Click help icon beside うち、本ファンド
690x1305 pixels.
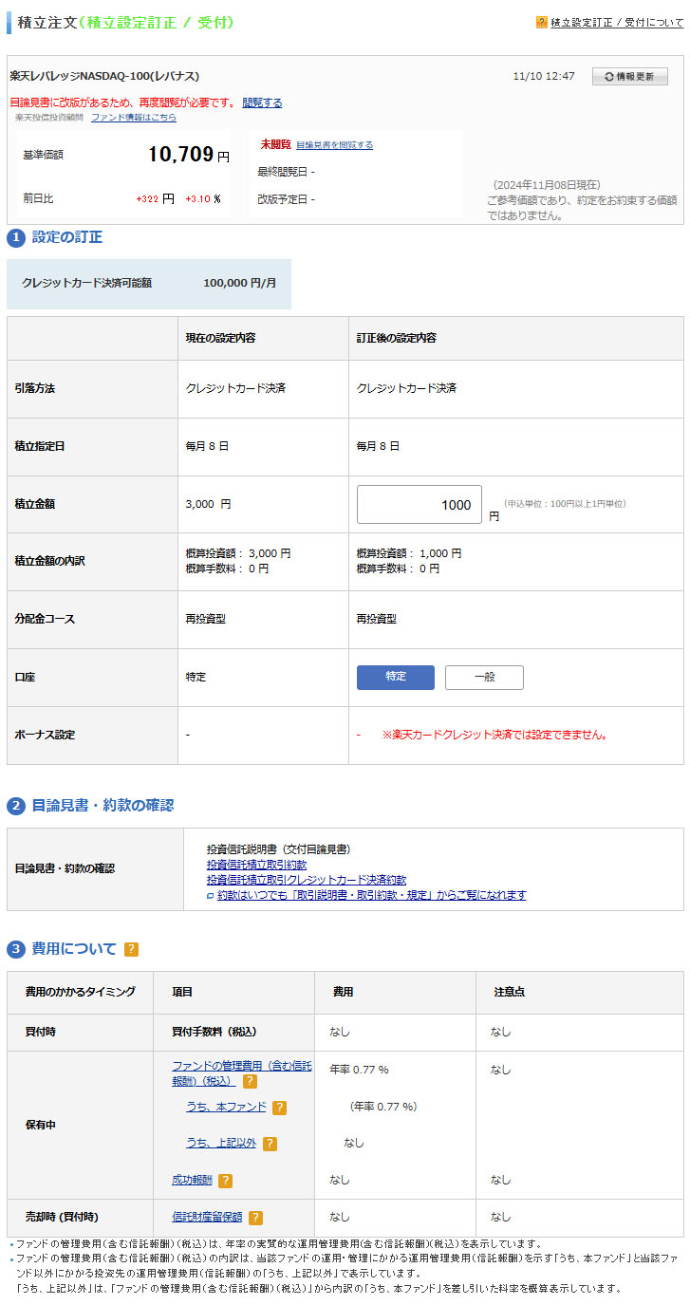tap(279, 1108)
